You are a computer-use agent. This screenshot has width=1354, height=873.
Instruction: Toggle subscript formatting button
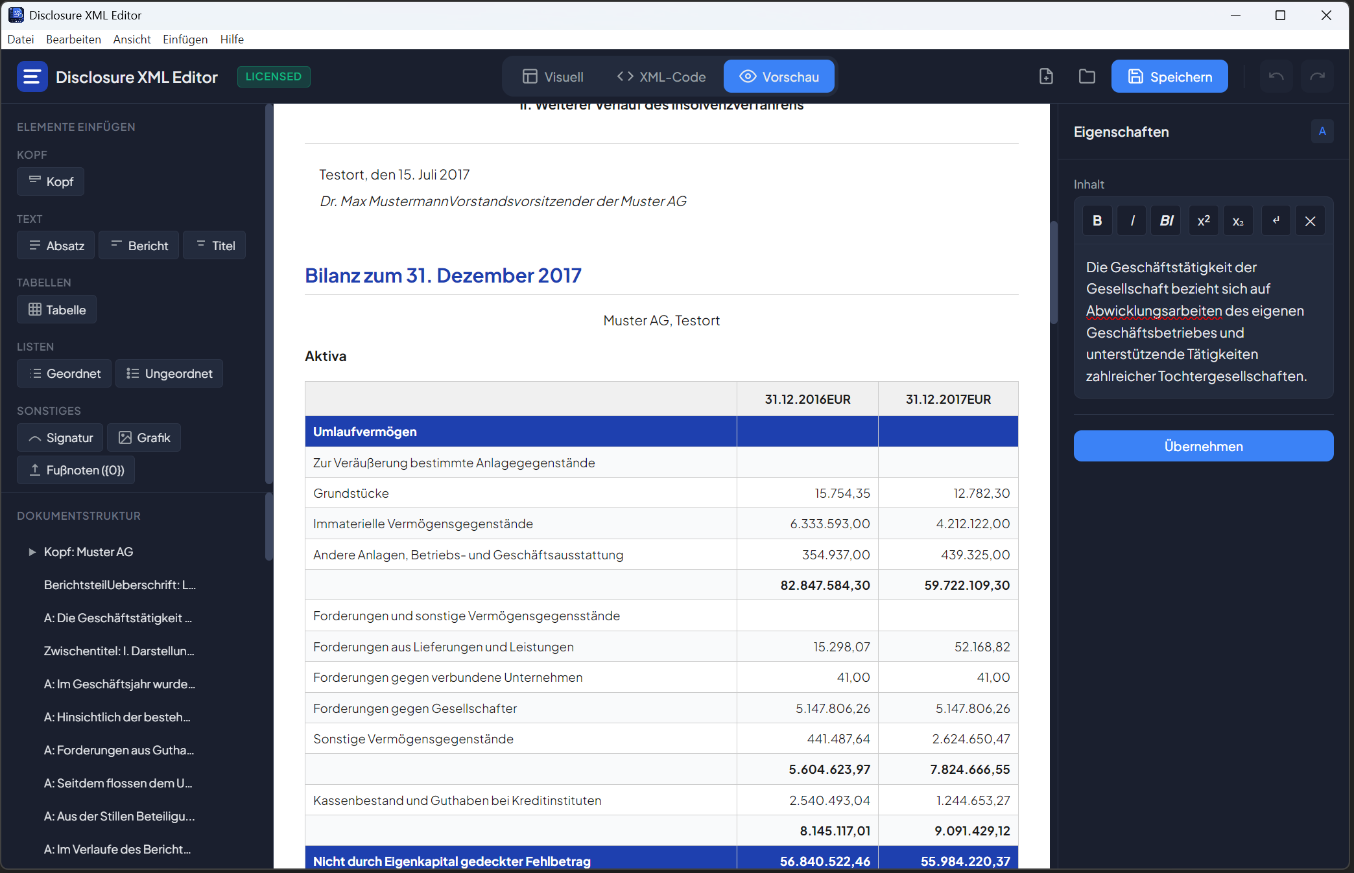tap(1238, 221)
